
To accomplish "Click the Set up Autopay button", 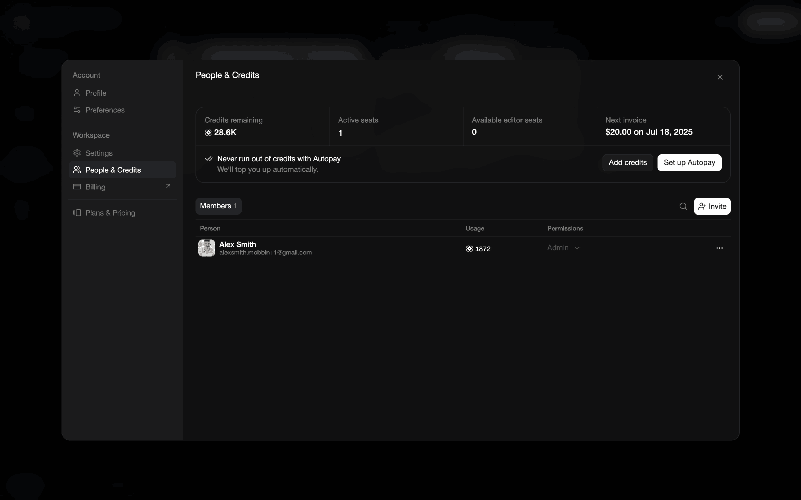I will pyautogui.click(x=689, y=163).
